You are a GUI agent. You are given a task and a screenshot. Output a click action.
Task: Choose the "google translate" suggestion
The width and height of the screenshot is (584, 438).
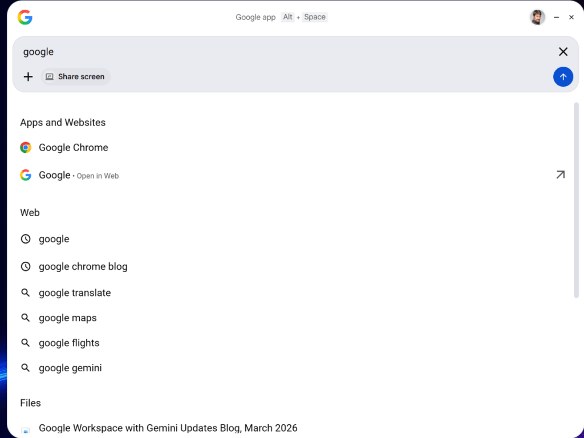(x=75, y=293)
